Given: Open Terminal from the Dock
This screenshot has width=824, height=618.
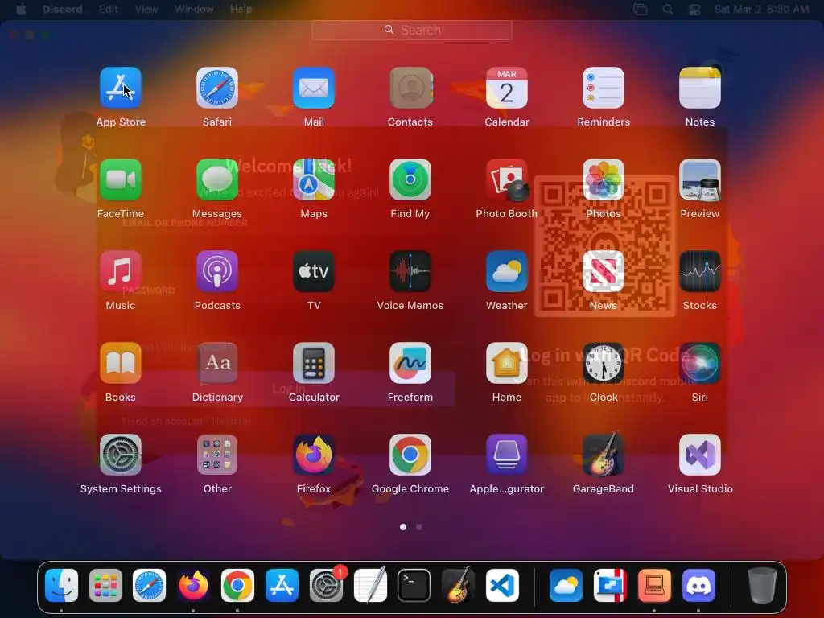Looking at the screenshot, I should tap(414, 586).
